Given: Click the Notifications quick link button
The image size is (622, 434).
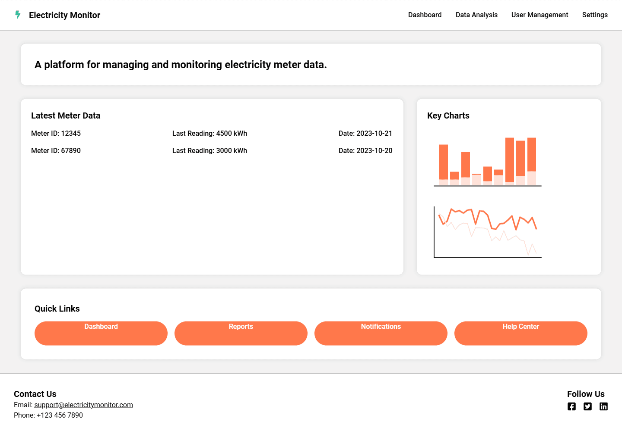Looking at the screenshot, I should coord(381,333).
